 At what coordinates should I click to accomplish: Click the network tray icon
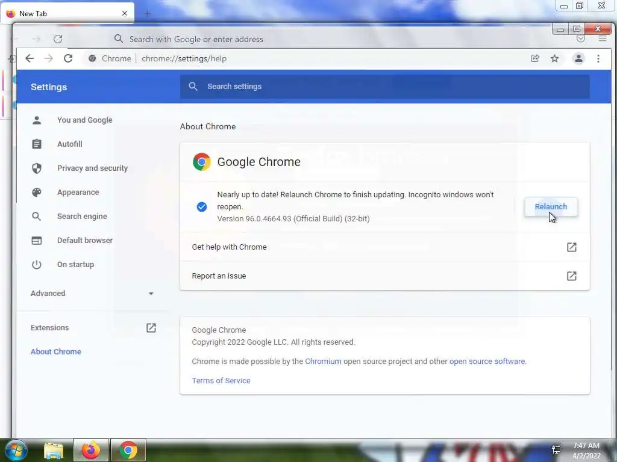point(556,450)
